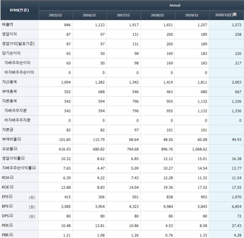
Task: Click the 2019/12 지배주주순이익률 value 14.54
Action: pos(202,168)
